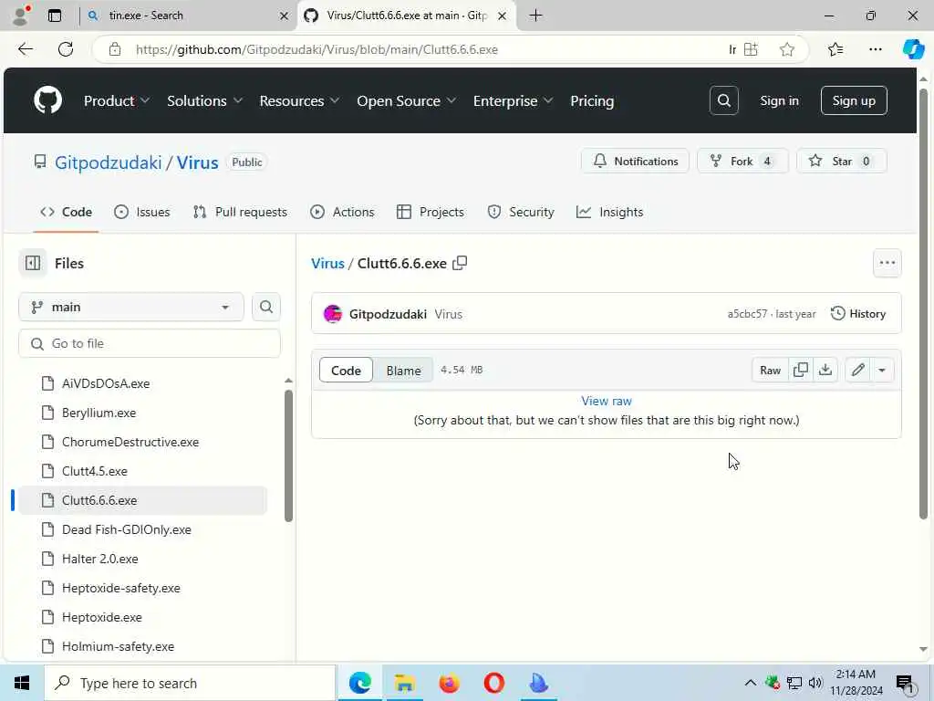Open the a5cbc57 commit link
Image resolution: width=934 pixels, height=701 pixels.
pos(747,314)
